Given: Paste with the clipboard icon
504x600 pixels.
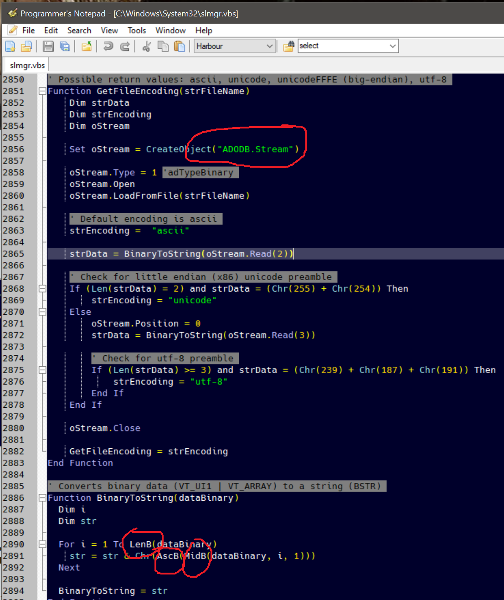Looking at the screenshot, I should (180, 46).
